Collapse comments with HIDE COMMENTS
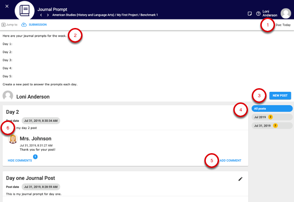 (x=20, y=161)
